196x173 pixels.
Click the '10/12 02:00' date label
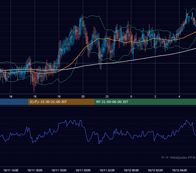(x=155, y=170)
